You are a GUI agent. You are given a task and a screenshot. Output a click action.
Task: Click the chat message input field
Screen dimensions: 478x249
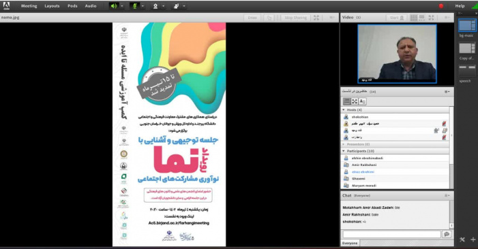click(391, 234)
